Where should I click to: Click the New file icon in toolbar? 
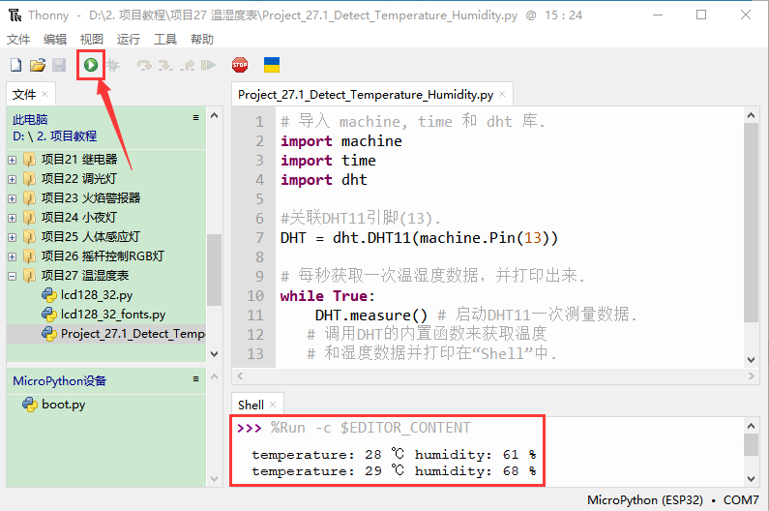(15, 65)
